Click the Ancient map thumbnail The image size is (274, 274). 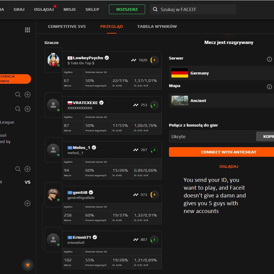click(179, 101)
